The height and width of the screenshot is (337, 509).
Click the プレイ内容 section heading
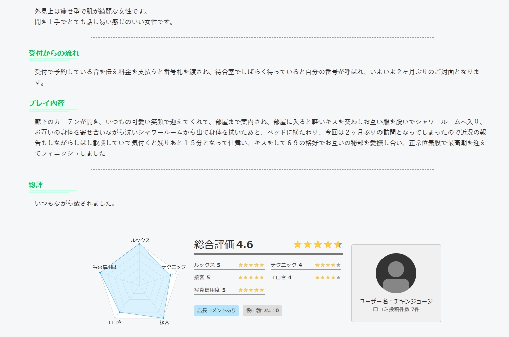pos(46,103)
